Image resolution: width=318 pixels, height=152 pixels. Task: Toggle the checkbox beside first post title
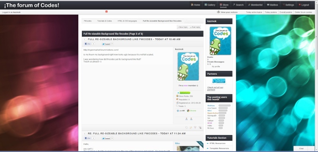coord(85,39)
